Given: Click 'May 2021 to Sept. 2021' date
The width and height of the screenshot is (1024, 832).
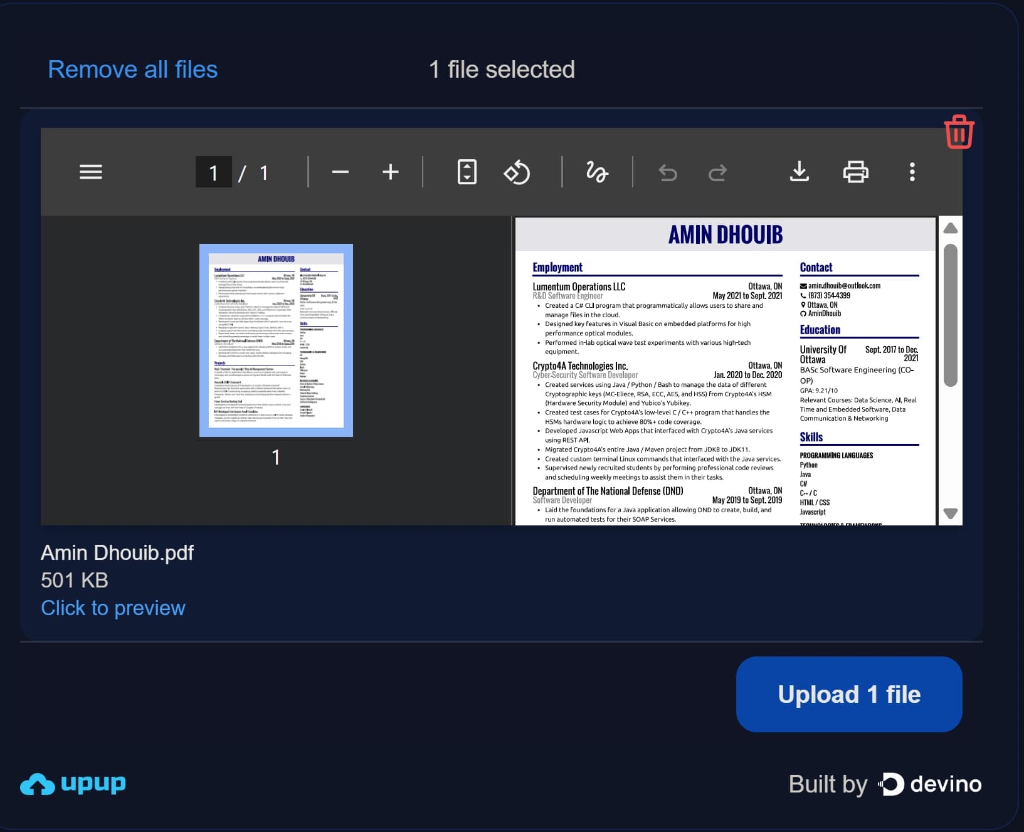Looking at the screenshot, I should click(x=747, y=296).
